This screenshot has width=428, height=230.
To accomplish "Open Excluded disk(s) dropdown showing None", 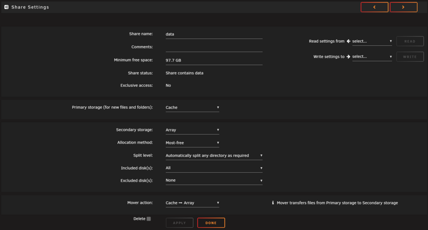I will (214, 180).
